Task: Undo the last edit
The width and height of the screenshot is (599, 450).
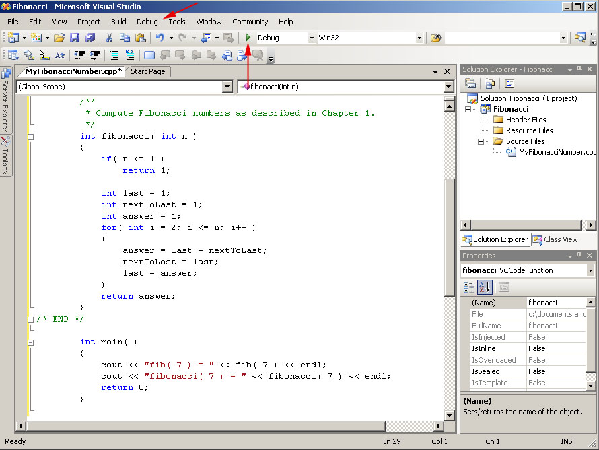Action: [160, 38]
